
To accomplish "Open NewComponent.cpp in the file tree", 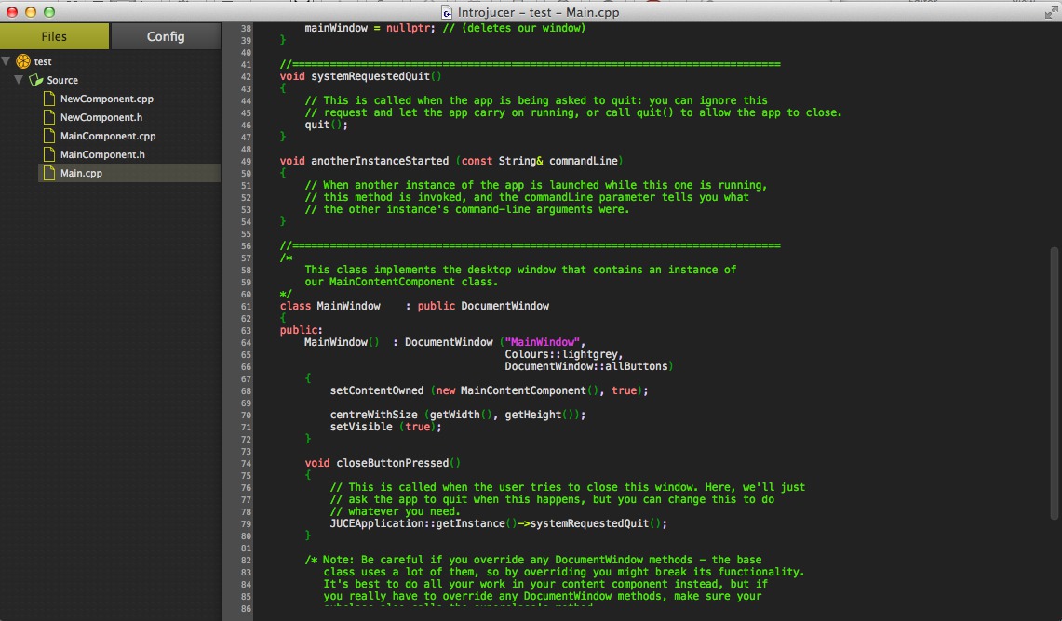I will tap(107, 99).
